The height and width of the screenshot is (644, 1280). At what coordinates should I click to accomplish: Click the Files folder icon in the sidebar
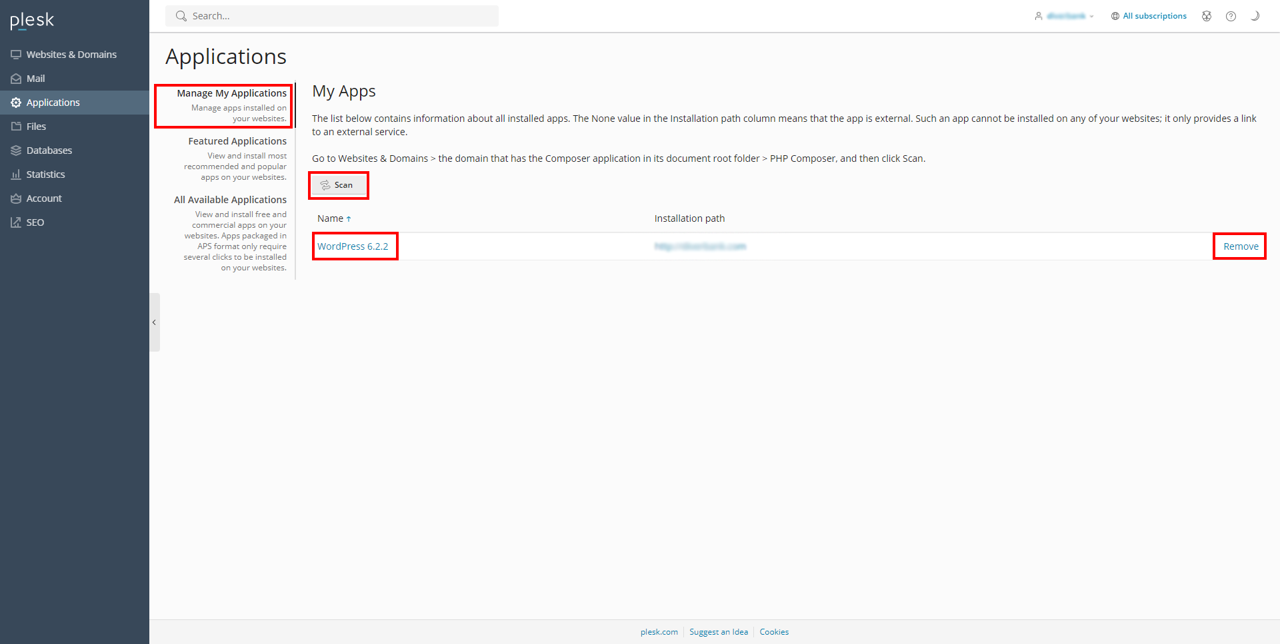(x=16, y=127)
